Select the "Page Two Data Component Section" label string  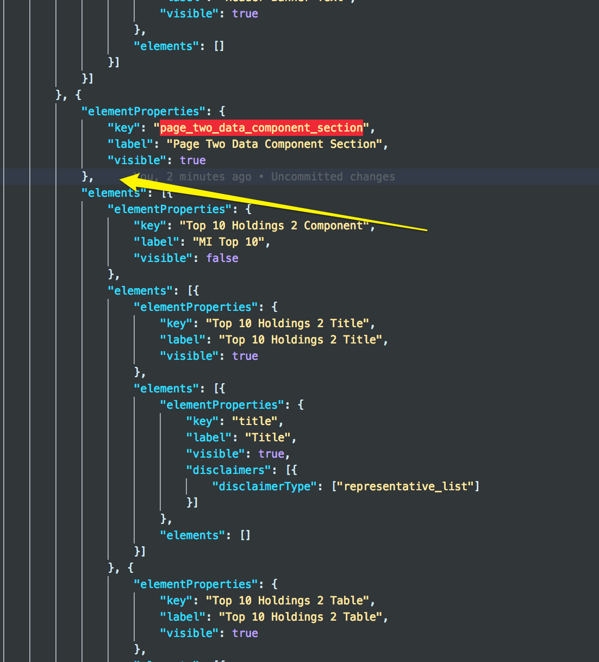pyautogui.click(x=275, y=144)
